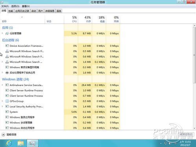The width and height of the screenshot is (196, 147).
Task: Click the scrollbar down arrow
Action: (x=194, y=128)
